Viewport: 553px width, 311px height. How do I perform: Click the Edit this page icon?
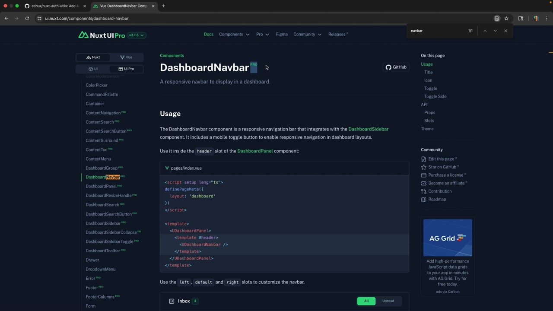(x=423, y=159)
